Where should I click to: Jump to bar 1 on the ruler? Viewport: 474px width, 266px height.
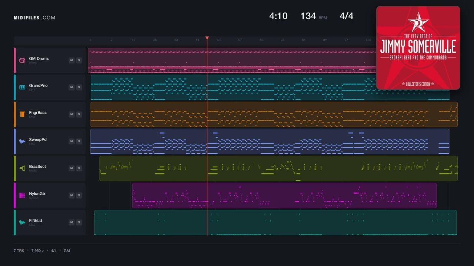pyautogui.click(x=90, y=40)
